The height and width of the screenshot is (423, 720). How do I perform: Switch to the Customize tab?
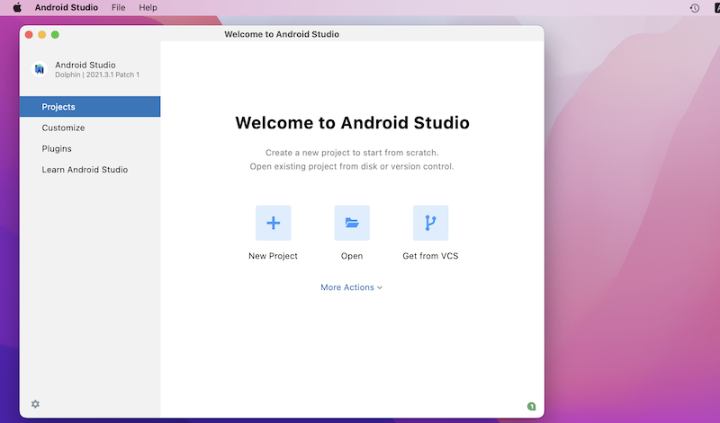pos(63,128)
